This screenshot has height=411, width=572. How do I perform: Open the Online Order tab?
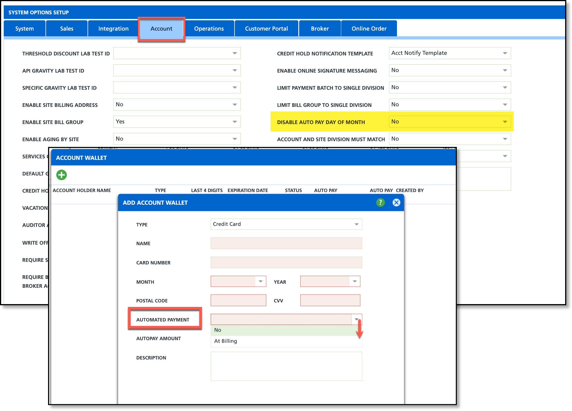click(x=369, y=29)
